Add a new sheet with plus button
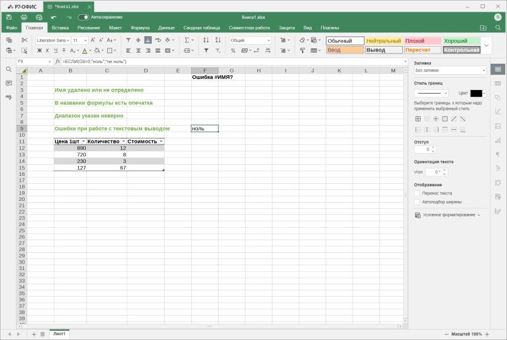Image resolution: width=507 pixels, height=340 pixels. (x=34, y=334)
